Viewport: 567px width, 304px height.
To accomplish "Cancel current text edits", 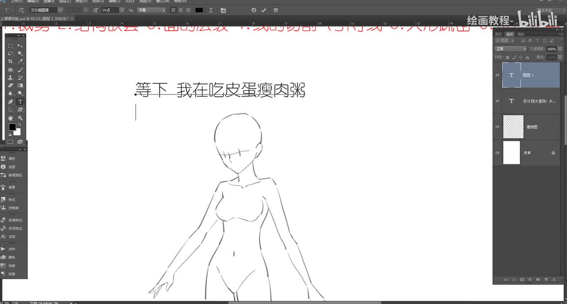I will [254, 10].
